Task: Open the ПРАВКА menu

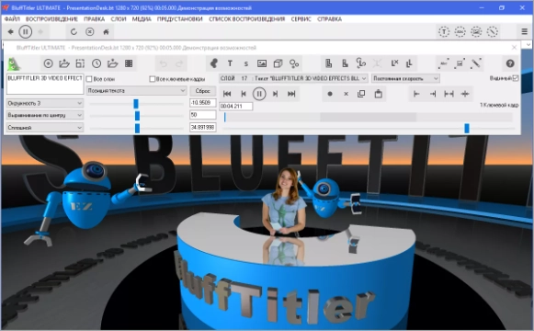Action: point(95,19)
